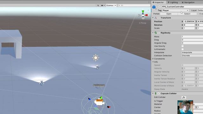Click the 'Inertia Tensor Rotation' label
This screenshot has width=203, height=114.
tap(165, 79)
